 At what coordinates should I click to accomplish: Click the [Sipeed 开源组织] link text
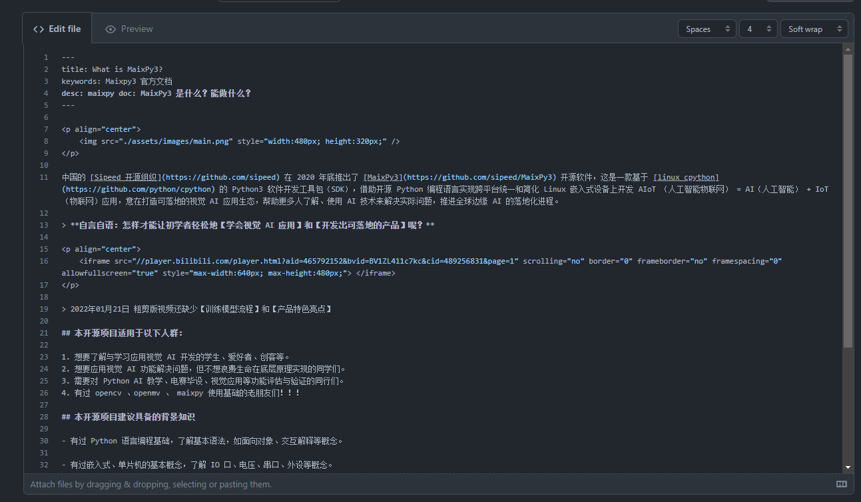pyautogui.click(x=125, y=177)
